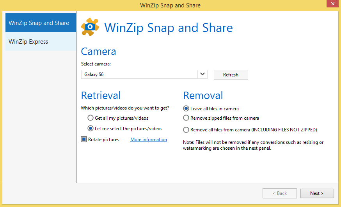
Task: Click the WinZip Snap and Share puzzle-camera logo
Action: coord(90,27)
